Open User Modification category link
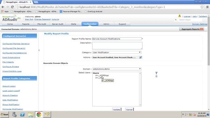Screen dimensions: 210x118 [10, 100]
